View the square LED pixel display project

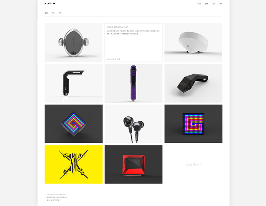click(193, 124)
